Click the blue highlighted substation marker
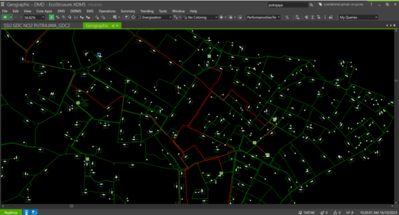The width and height of the screenshot is (399, 215). [x=99, y=55]
